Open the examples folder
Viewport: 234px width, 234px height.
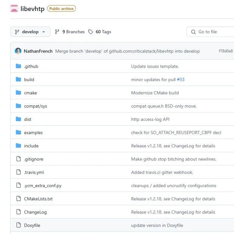click(33, 133)
